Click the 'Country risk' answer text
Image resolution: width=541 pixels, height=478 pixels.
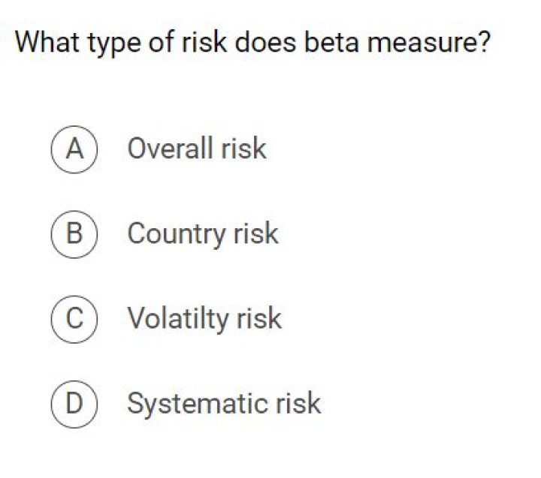[203, 233]
